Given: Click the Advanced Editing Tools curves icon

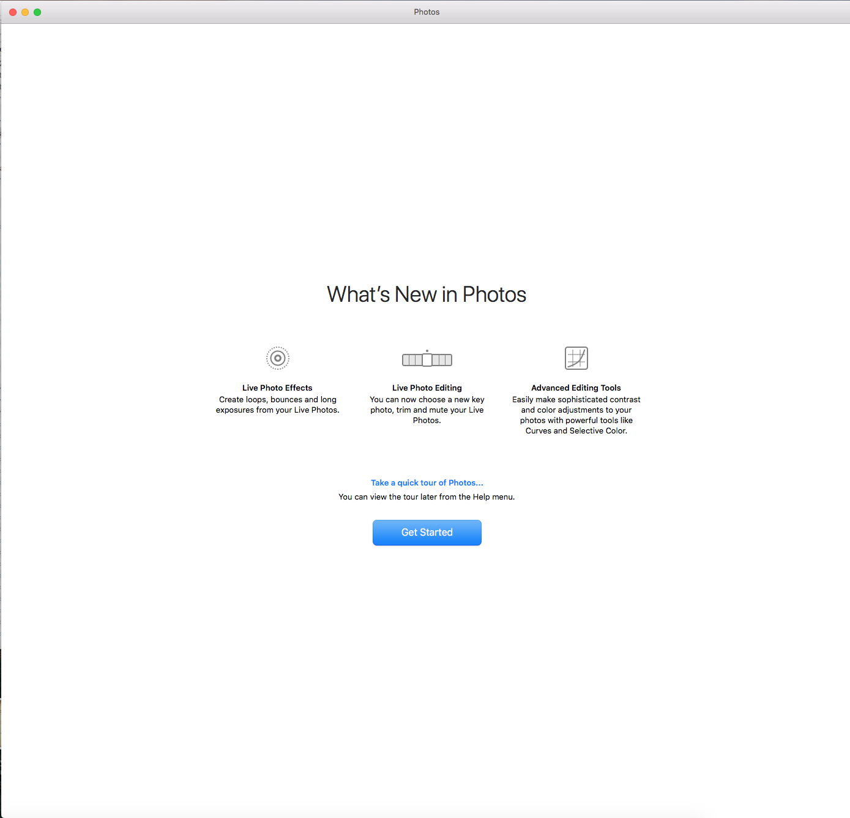Looking at the screenshot, I should click(576, 358).
